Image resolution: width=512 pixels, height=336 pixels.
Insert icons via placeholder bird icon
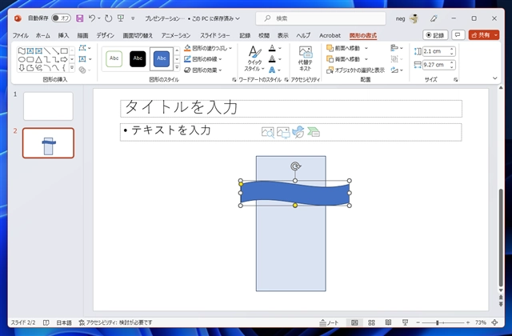(x=298, y=132)
